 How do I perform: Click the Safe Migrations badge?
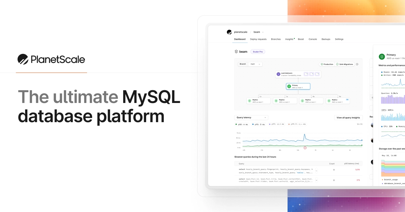pyautogui.click(x=345, y=64)
